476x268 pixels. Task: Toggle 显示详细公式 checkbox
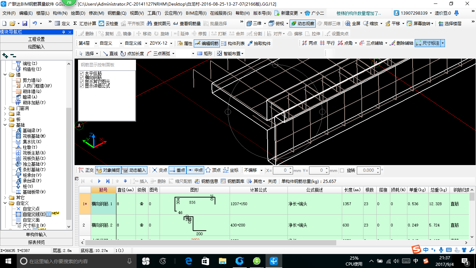click(82, 86)
